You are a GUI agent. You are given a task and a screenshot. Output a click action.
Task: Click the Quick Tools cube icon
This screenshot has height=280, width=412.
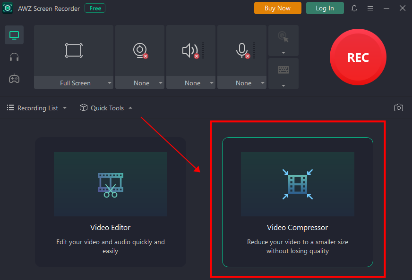coord(83,108)
